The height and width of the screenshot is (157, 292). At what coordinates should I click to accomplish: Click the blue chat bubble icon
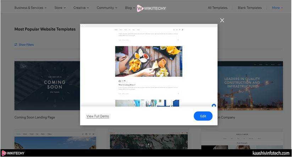[x=214, y=106]
